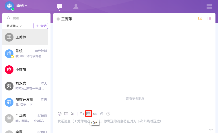218x133 pixels.
Task: Click the 会话 new chat button
Action: point(41,26)
